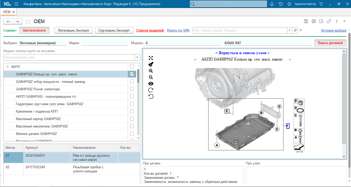This screenshot has width=351, height=187.
Task: Select the highlighter brush tool
Action: point(151,64)
